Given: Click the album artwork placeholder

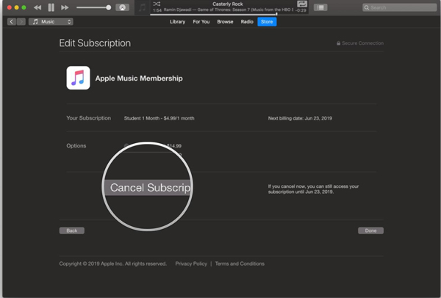Looking at the screenshot, I should tap(143, 7).
